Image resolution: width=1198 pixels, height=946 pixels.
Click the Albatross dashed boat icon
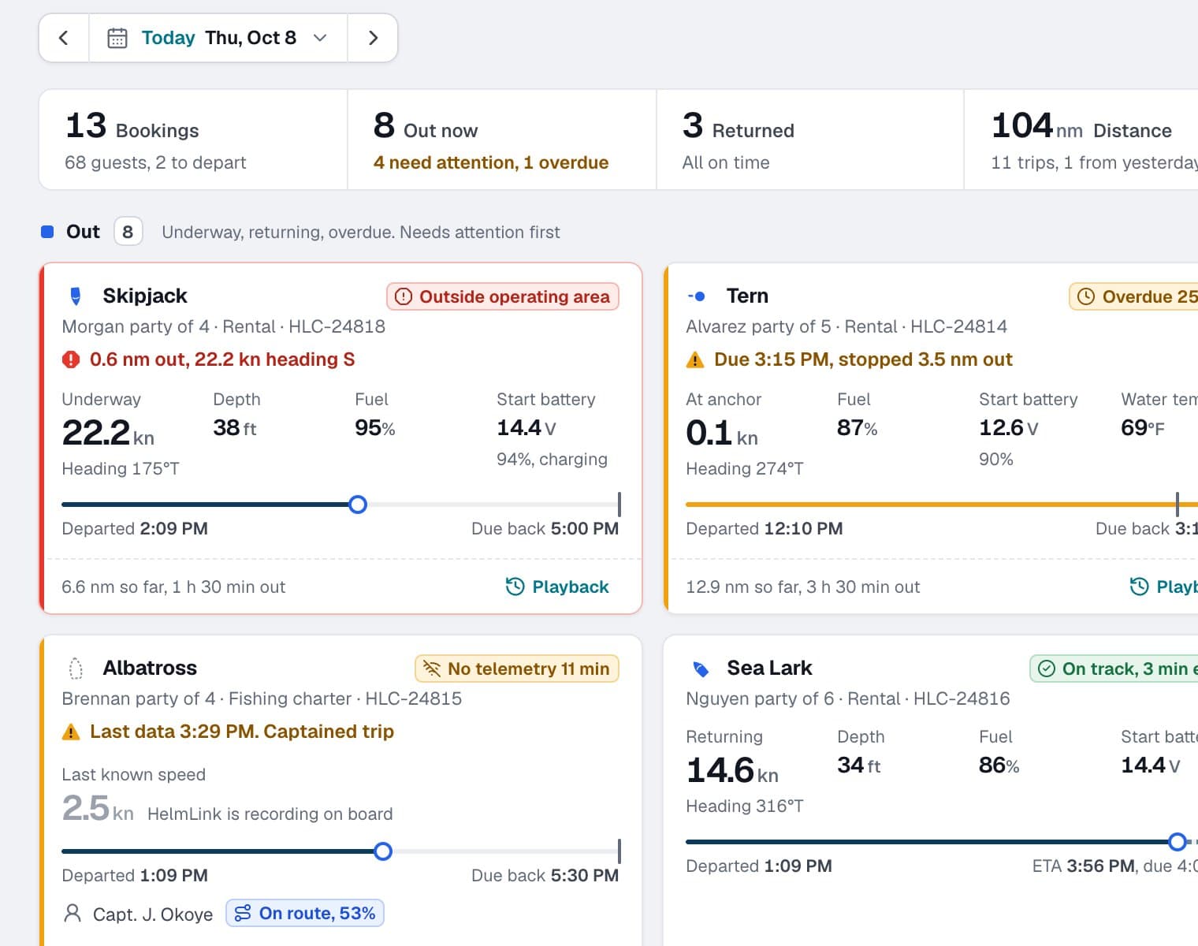click(76, 669)
